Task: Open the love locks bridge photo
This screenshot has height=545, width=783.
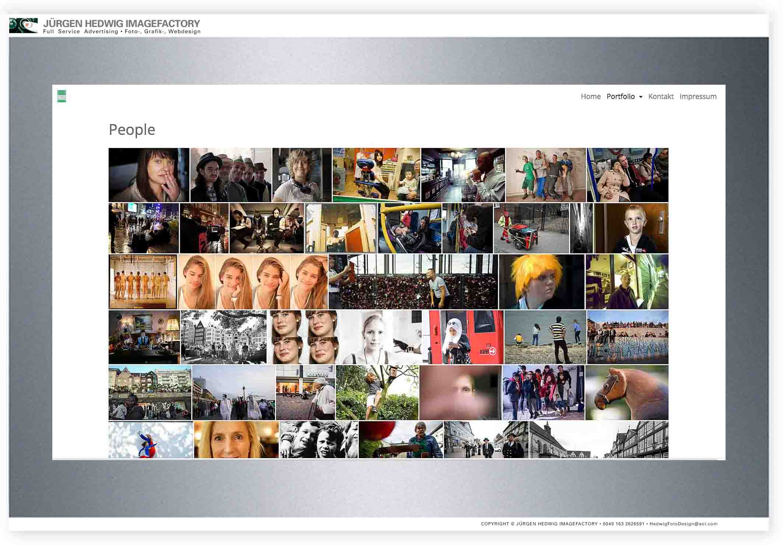Action: click(413, 282)
